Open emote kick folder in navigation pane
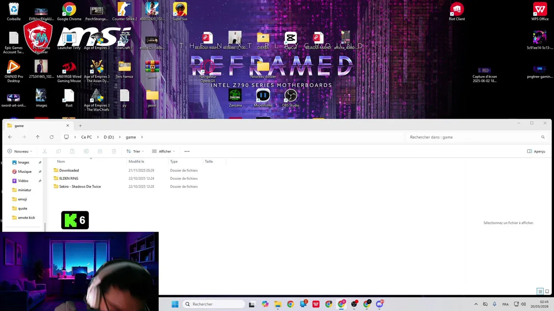 click(x=26, y=218)
